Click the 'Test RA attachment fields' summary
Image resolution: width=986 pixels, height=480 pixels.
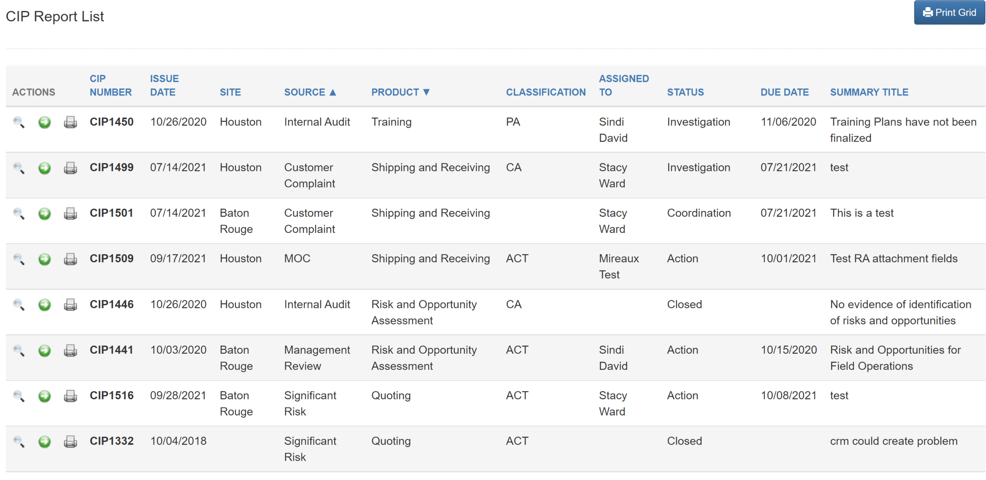click(x=893, y=258)
